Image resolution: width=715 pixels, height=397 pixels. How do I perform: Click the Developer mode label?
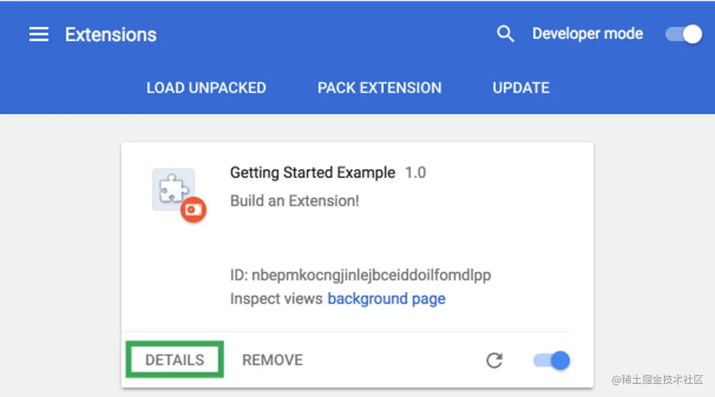pos(588,34)
